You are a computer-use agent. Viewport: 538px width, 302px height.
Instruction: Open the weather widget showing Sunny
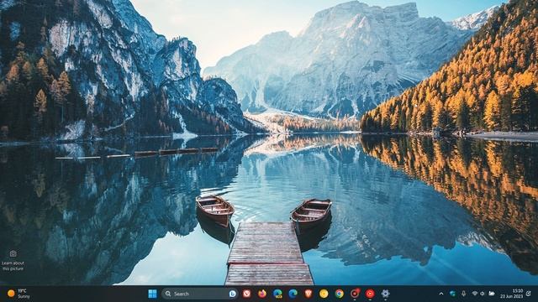point(19,294)
